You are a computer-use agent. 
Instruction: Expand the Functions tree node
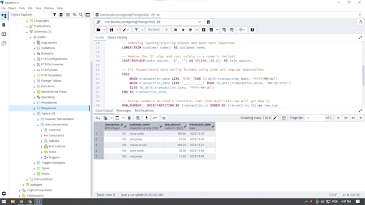coord(34,87)
